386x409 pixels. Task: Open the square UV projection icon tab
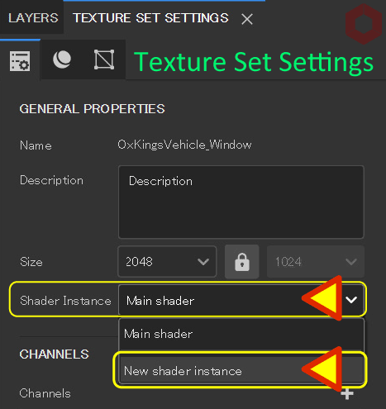tap(104, 59)
